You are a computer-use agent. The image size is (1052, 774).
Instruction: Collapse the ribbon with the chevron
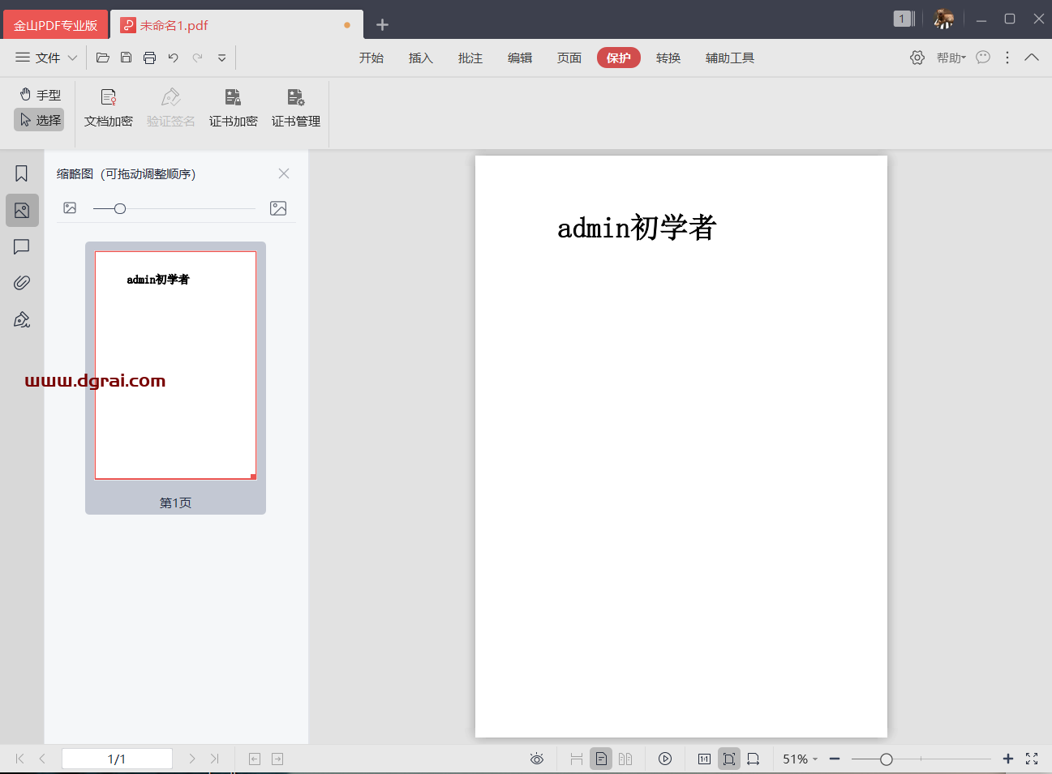(1032, 58)
